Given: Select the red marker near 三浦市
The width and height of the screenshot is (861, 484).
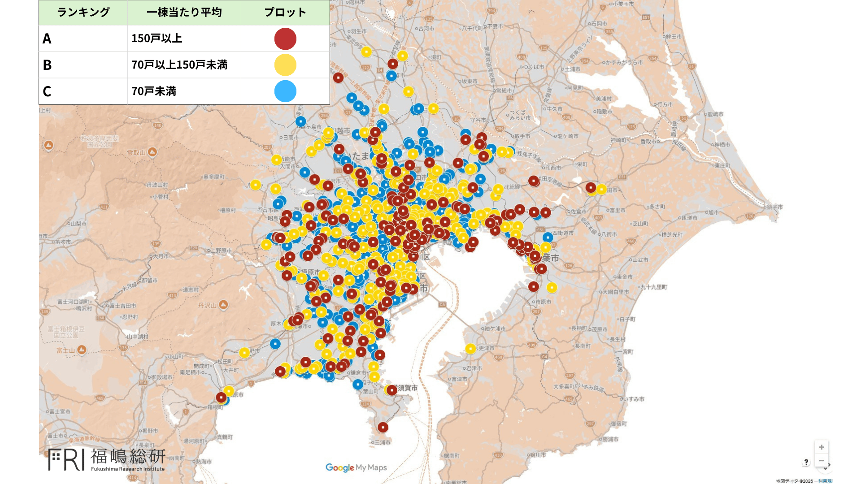Looking at the screenshot, I should [x=383, y=427].
